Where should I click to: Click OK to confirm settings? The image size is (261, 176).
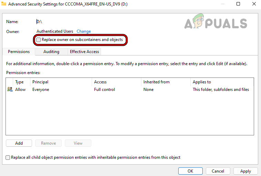tap(190, 171)
